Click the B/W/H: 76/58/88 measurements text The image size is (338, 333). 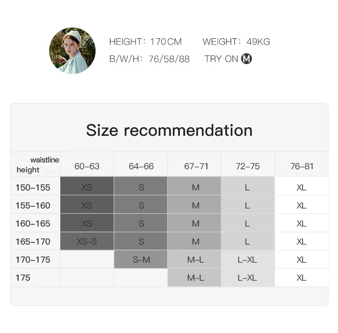(x=149, y=59)
